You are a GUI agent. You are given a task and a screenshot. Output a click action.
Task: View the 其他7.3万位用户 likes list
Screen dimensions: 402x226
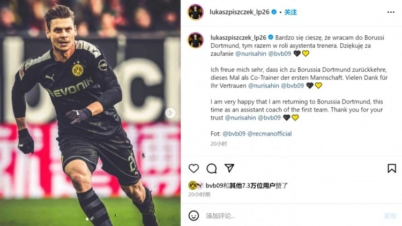point(252,185)
